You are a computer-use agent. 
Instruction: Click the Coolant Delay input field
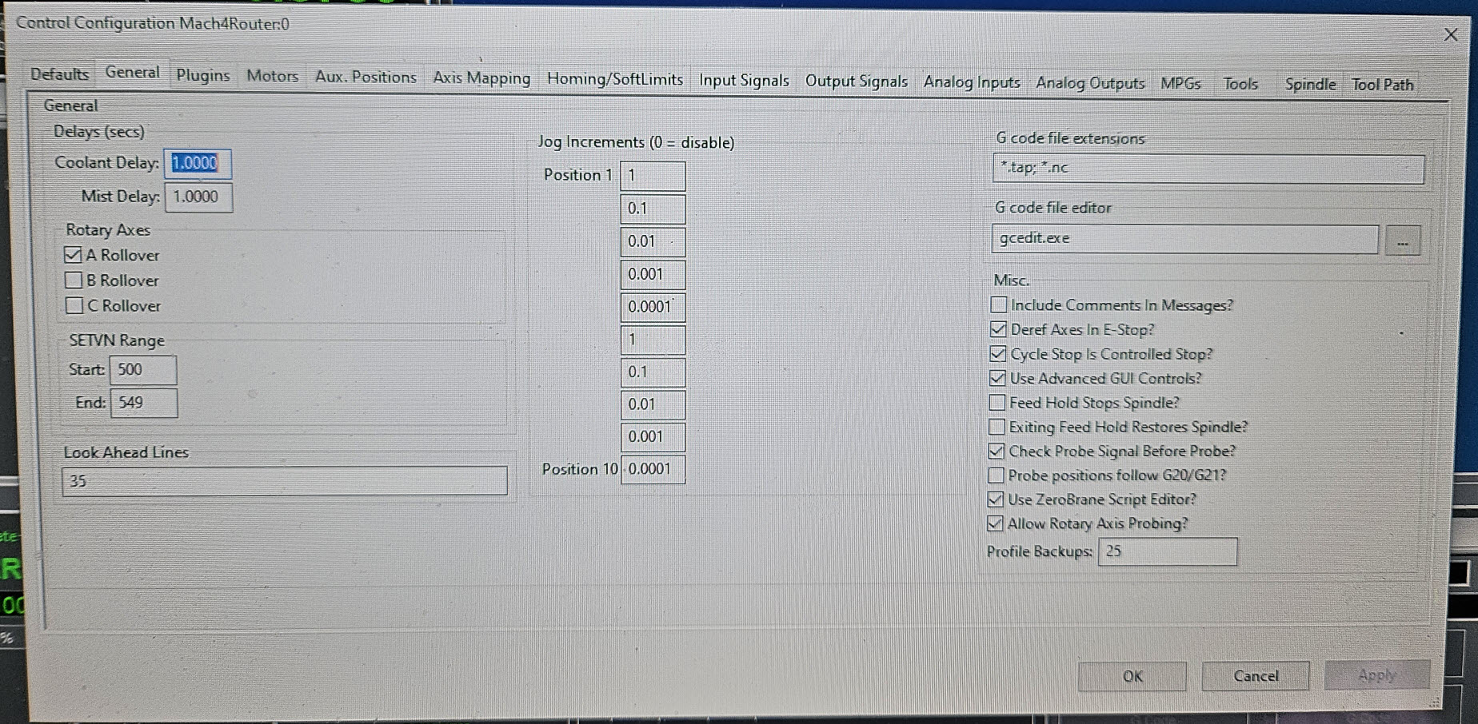[x=198, y=163]
